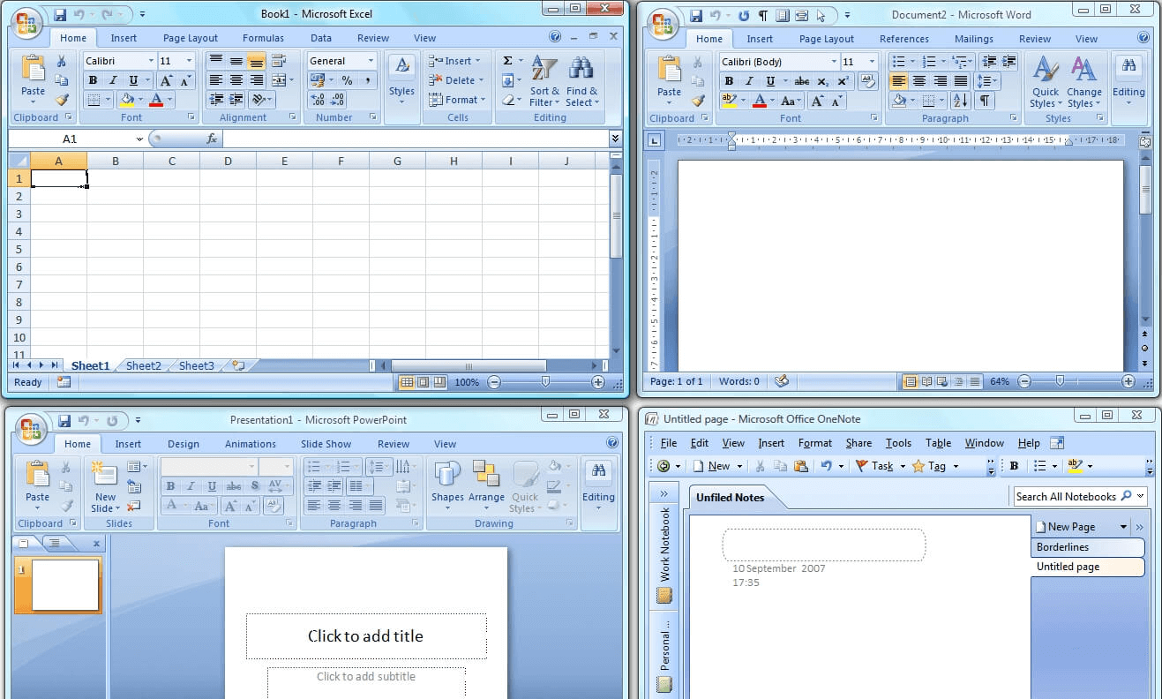Toggle middle vertical align in Excel

pos(236,61)
